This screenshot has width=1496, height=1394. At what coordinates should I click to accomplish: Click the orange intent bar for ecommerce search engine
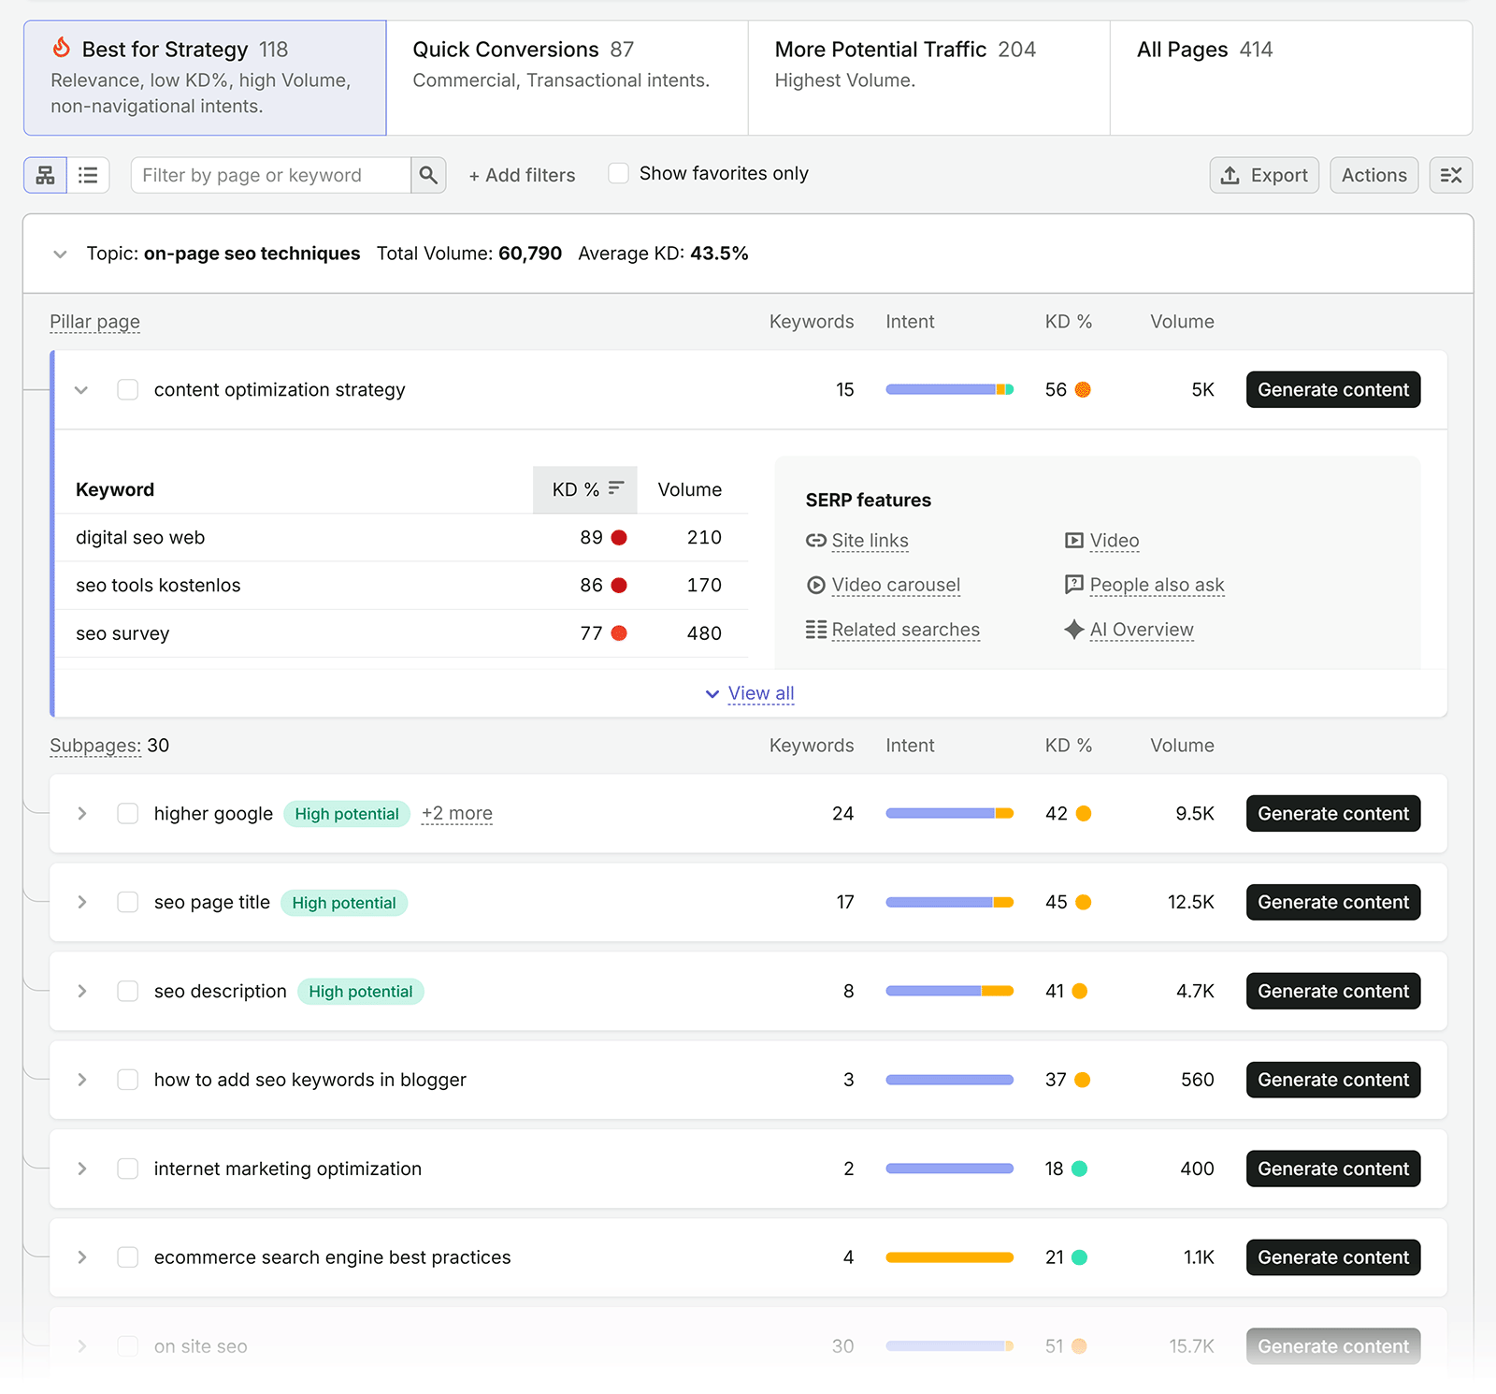pos(949,1257)
